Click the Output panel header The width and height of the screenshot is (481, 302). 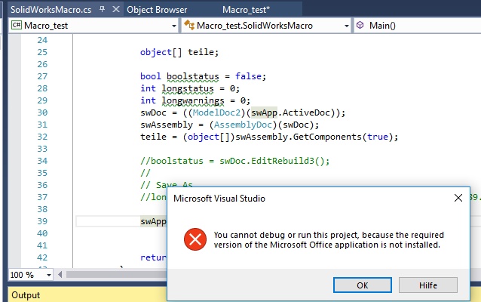pos(26,295)
